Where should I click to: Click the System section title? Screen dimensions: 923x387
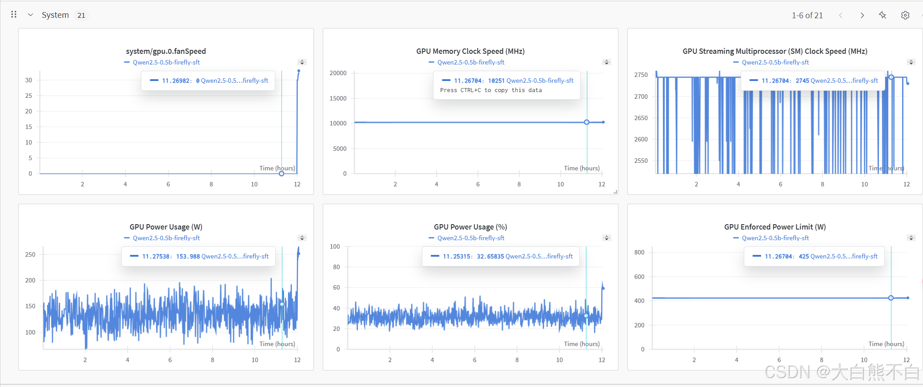coord(55,15)
